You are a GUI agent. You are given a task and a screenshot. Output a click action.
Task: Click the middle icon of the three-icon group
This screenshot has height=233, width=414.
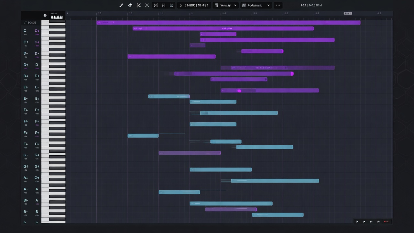[x=164, y=5]
